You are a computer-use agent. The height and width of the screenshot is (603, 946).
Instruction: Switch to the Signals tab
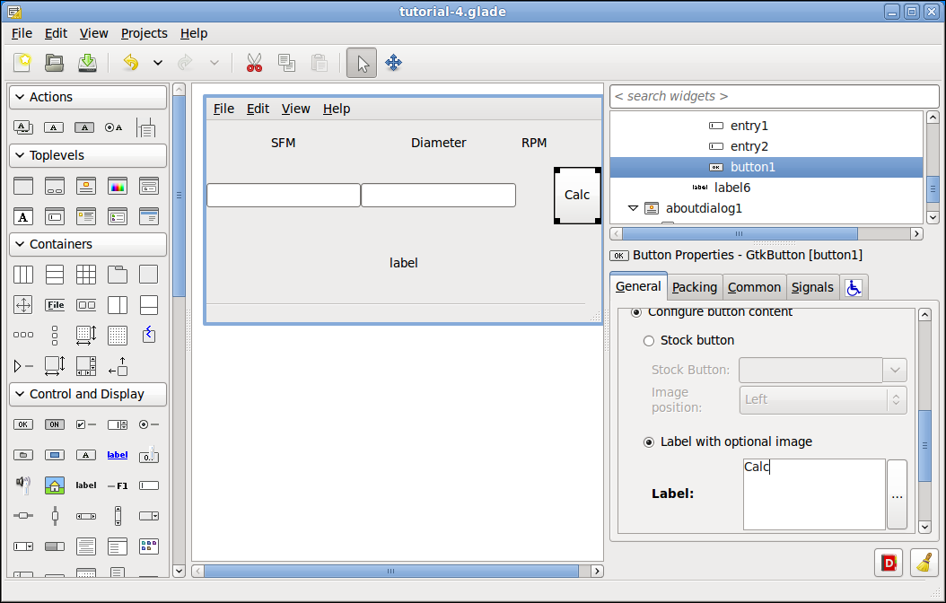(812, 288)
